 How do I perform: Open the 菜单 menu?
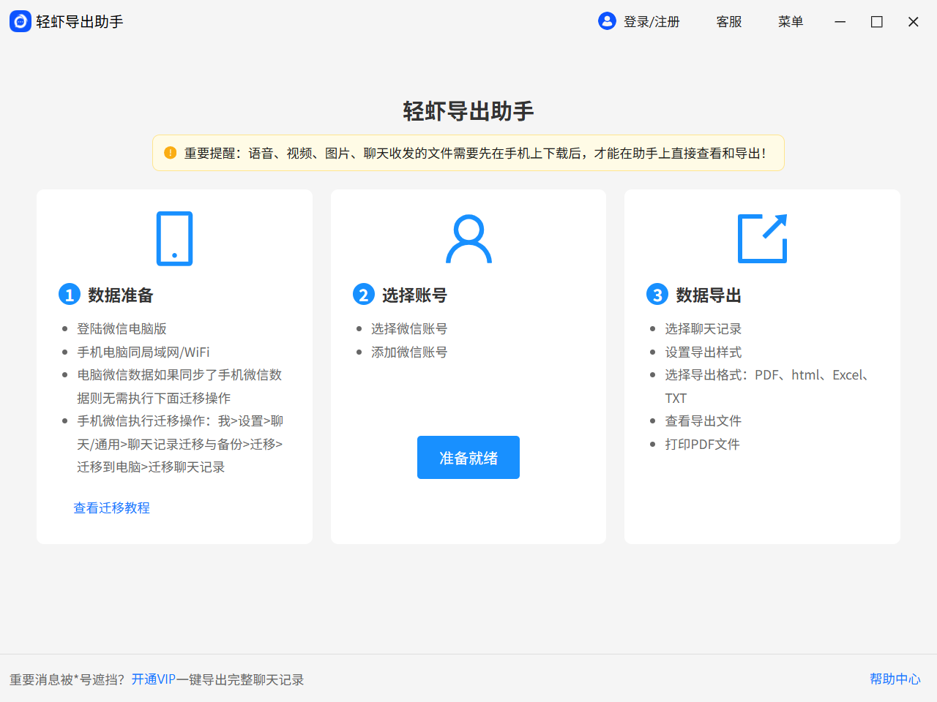tap(791, 22)
